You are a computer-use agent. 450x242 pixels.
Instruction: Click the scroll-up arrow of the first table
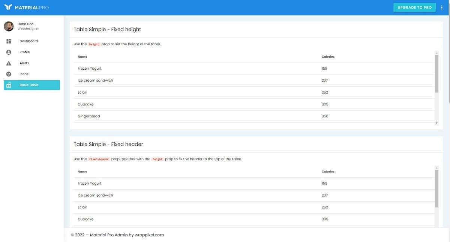click(x=436, y=53)
